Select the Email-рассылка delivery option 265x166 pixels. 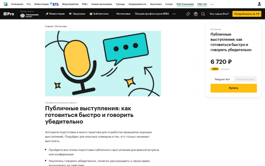pos(245,79)
